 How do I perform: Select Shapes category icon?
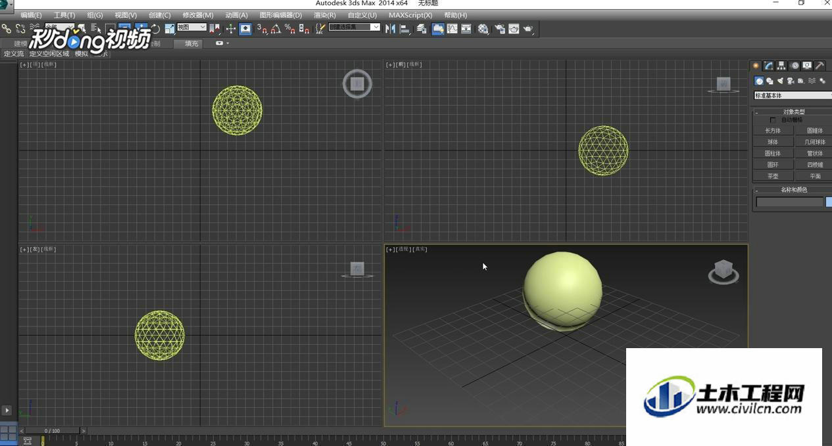pos(770,81)
